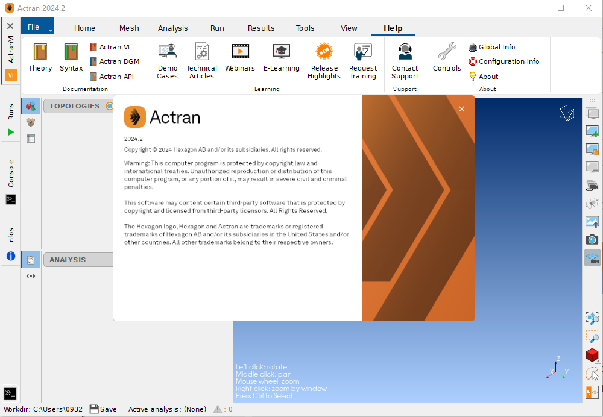Toggle the orange pointer mode switch

[592, 392]
